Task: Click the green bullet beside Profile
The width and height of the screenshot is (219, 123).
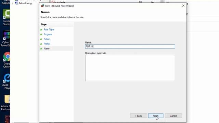Action: [41, 44]
